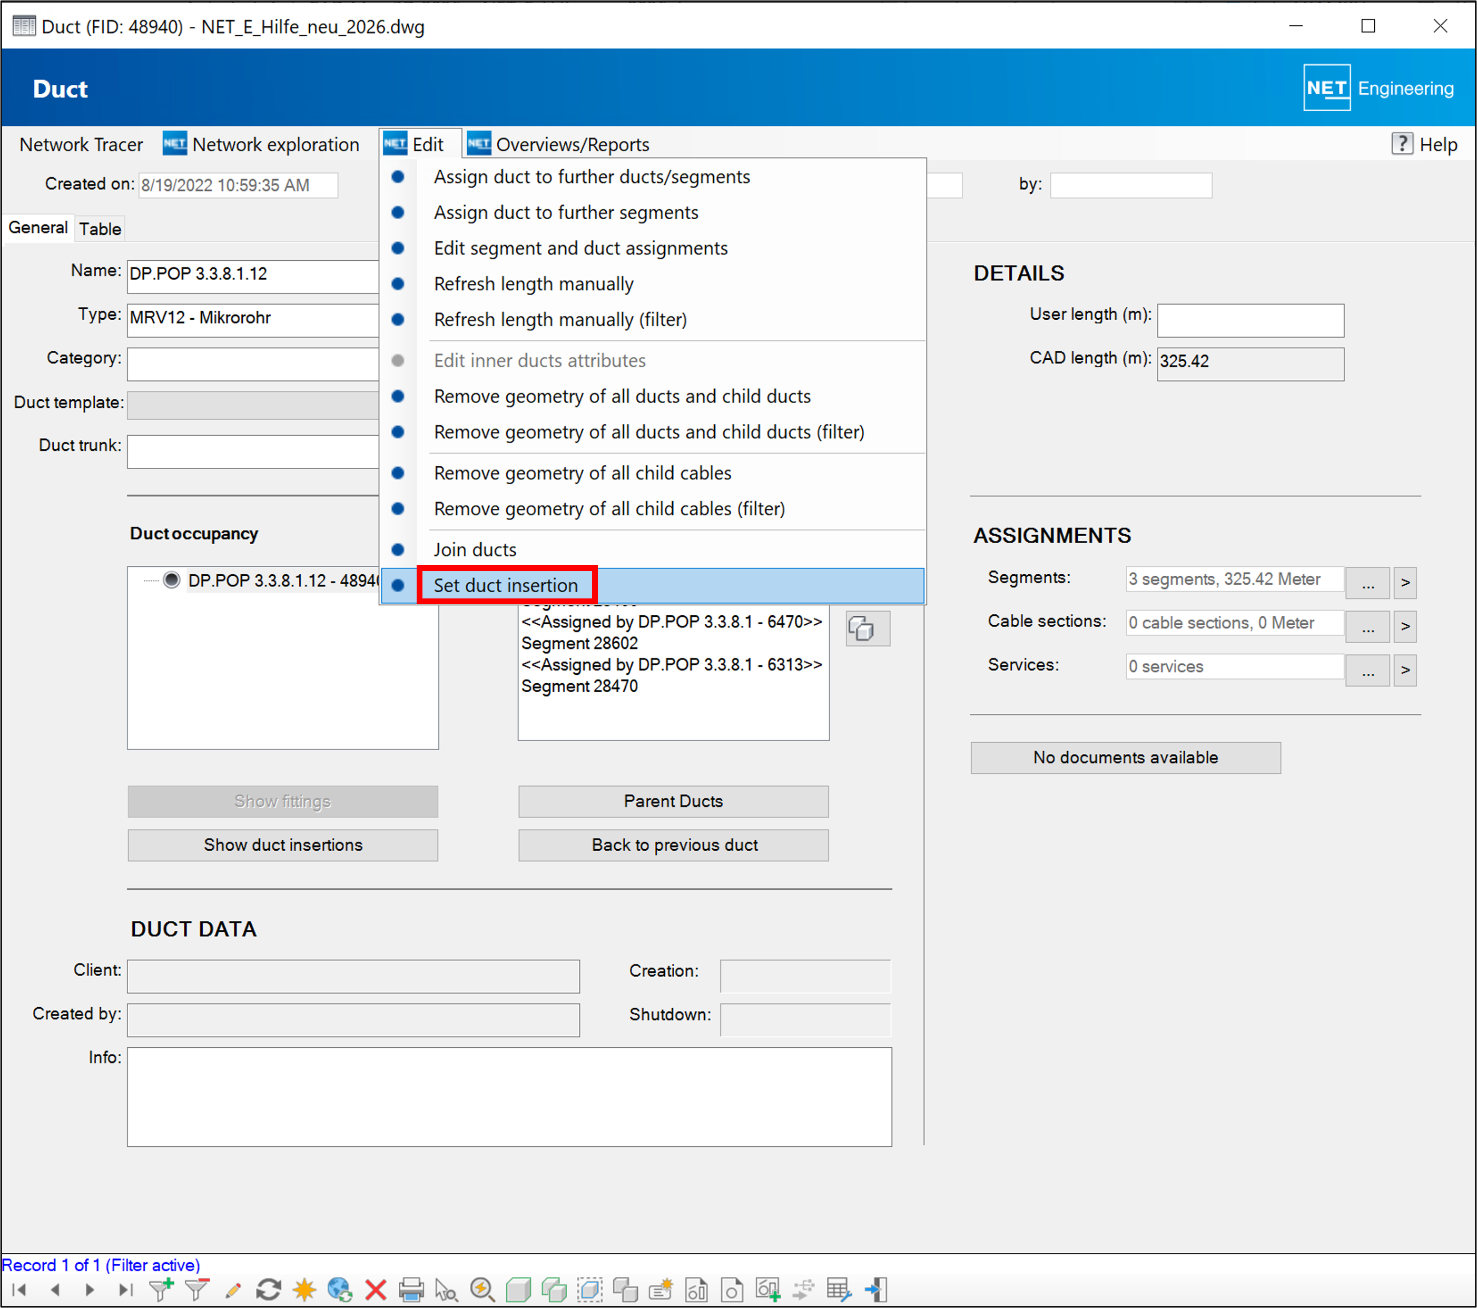The width and height of the screenshot is (1477, 1308).
Task: Click the ellipsis button for Services
Action: click(x=1367, y=670)
